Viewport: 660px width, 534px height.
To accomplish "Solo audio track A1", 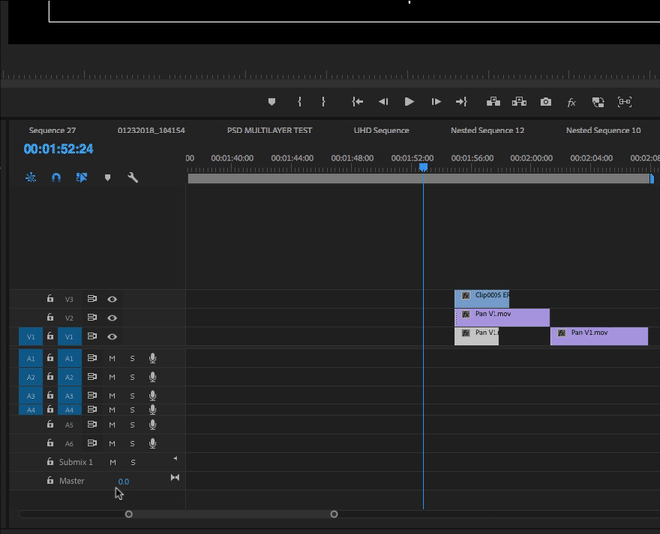I will coord(132,358).
